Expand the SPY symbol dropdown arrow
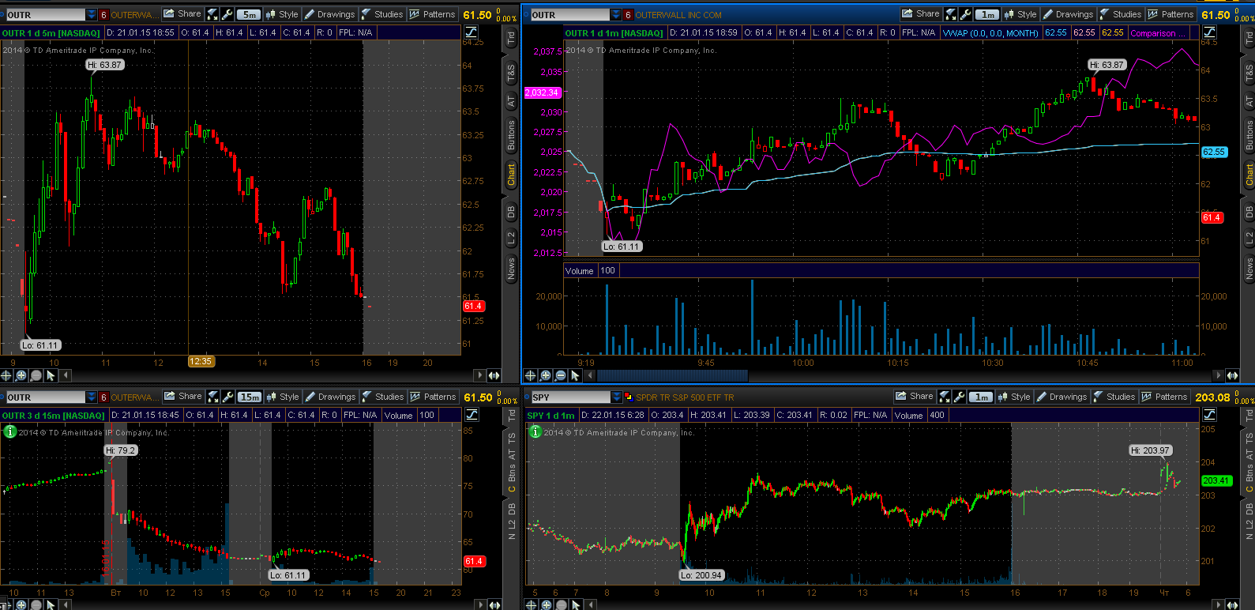Screen dimensions: 1255x610 coord(616,397)
